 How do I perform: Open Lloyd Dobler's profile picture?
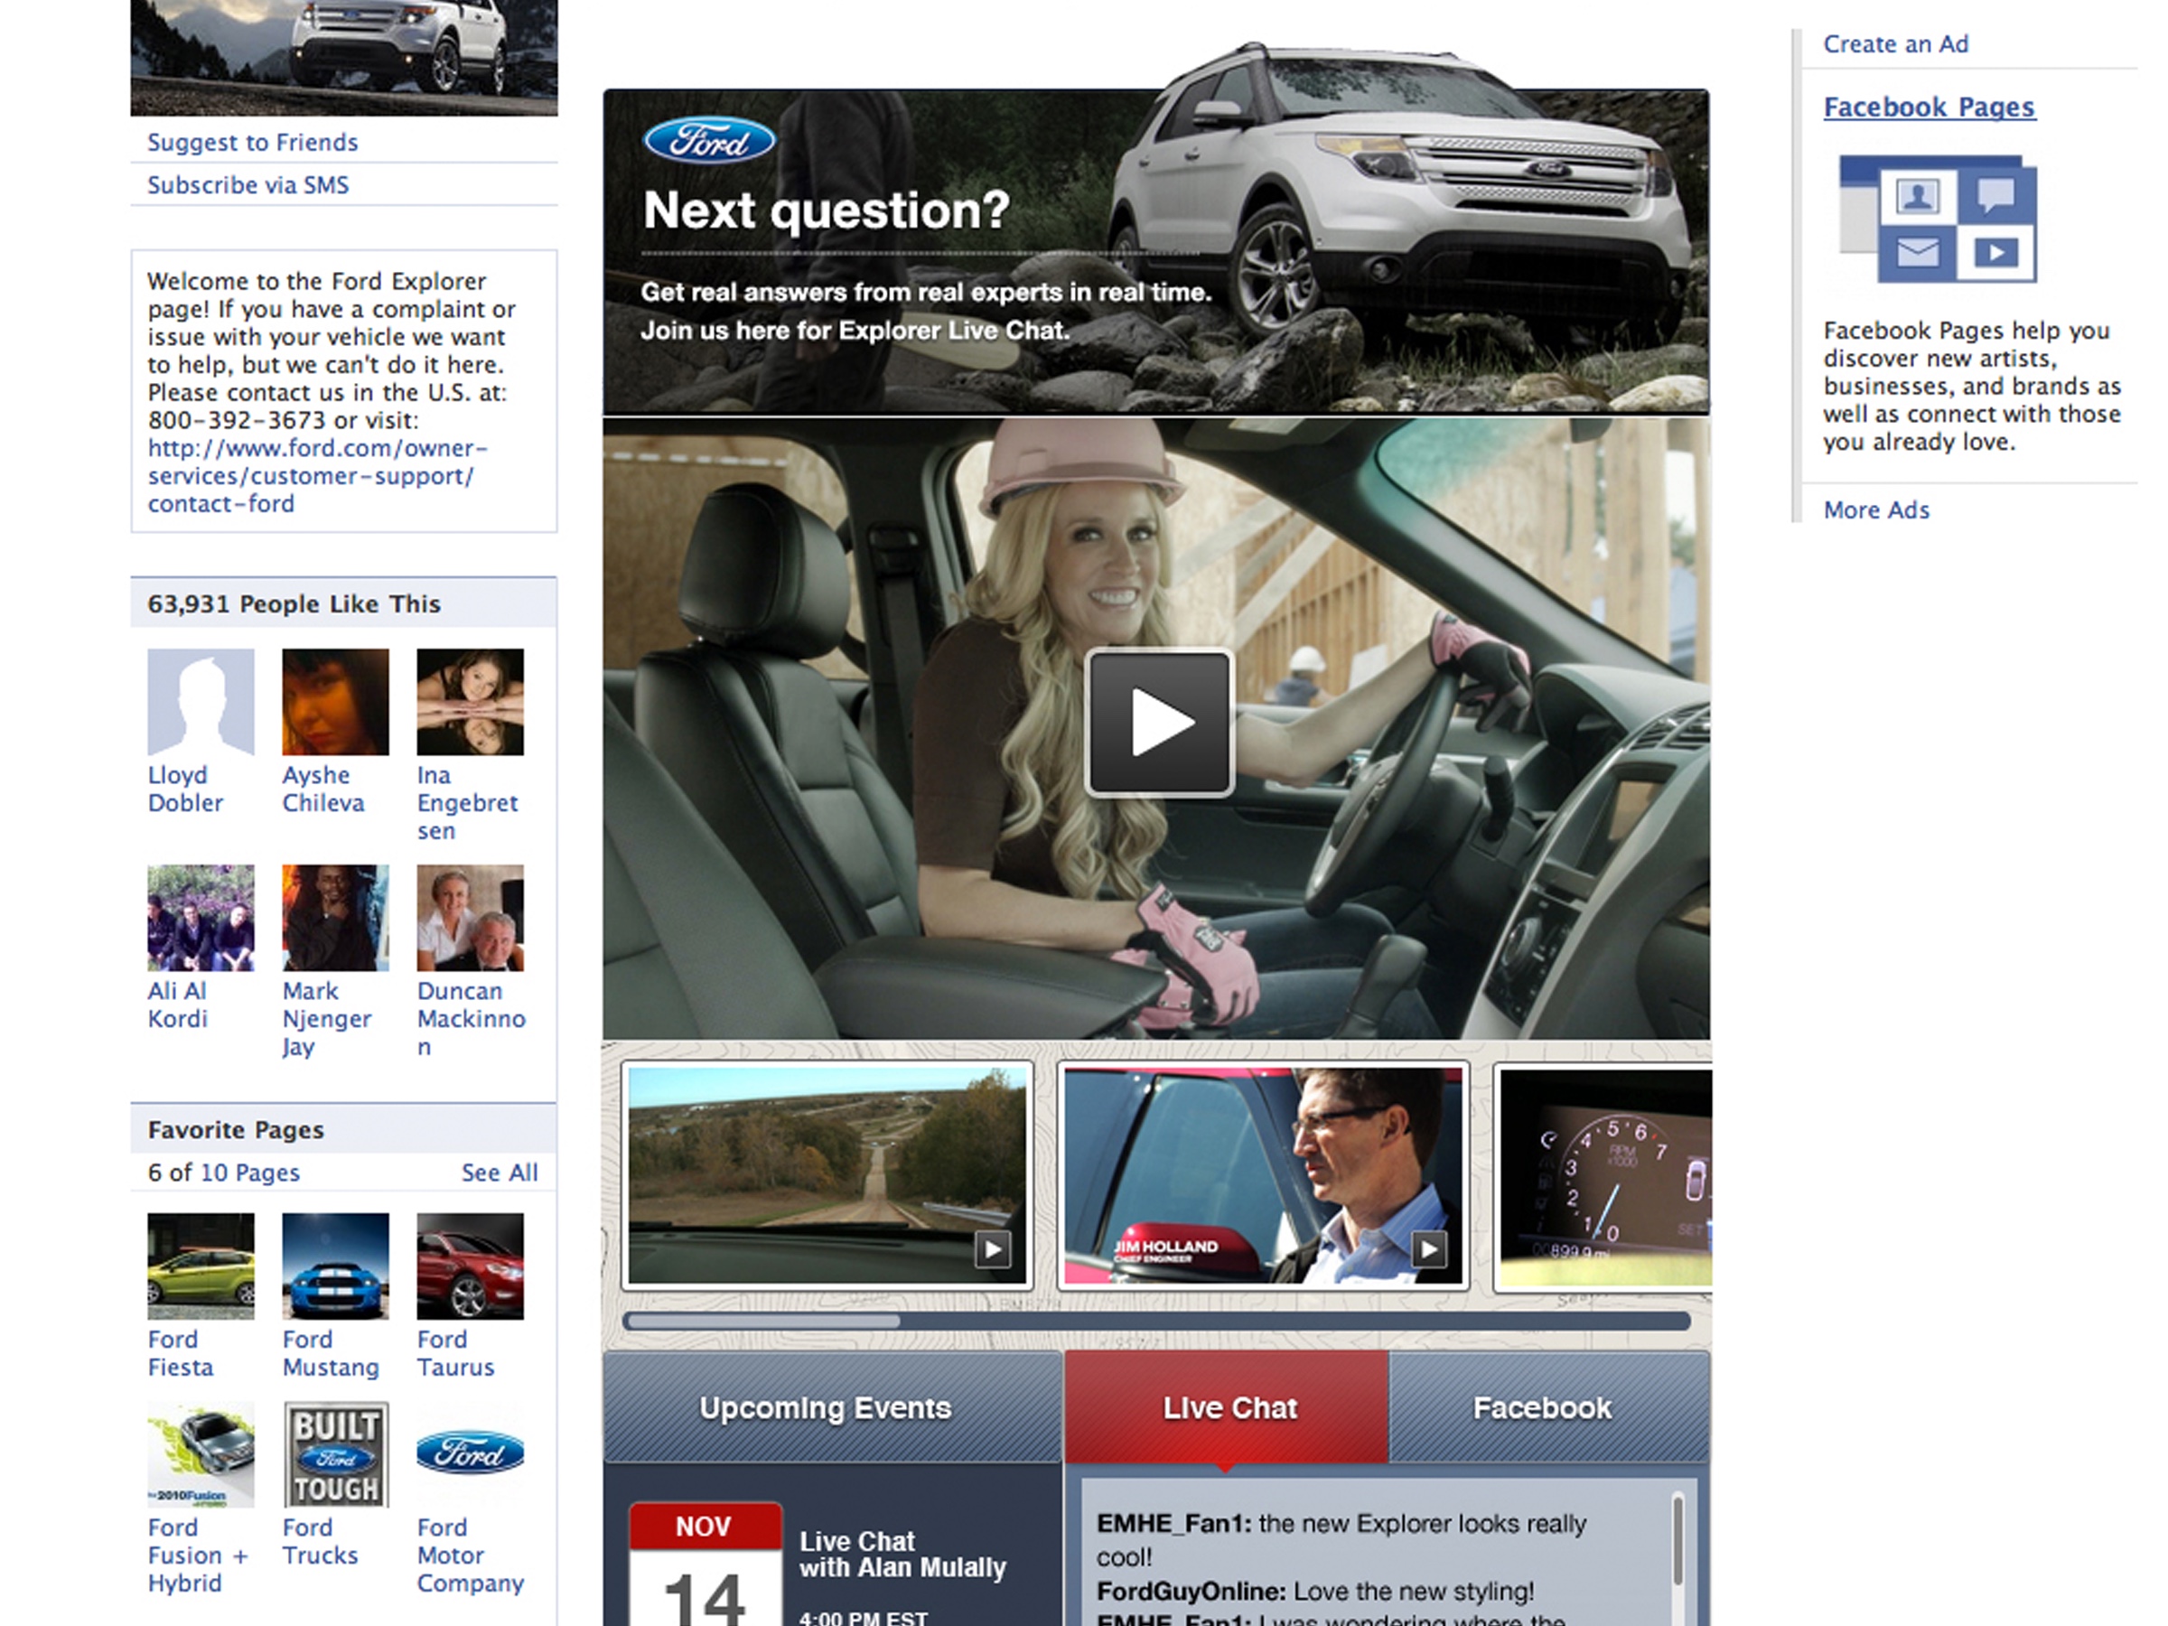[x=201, y=702]
